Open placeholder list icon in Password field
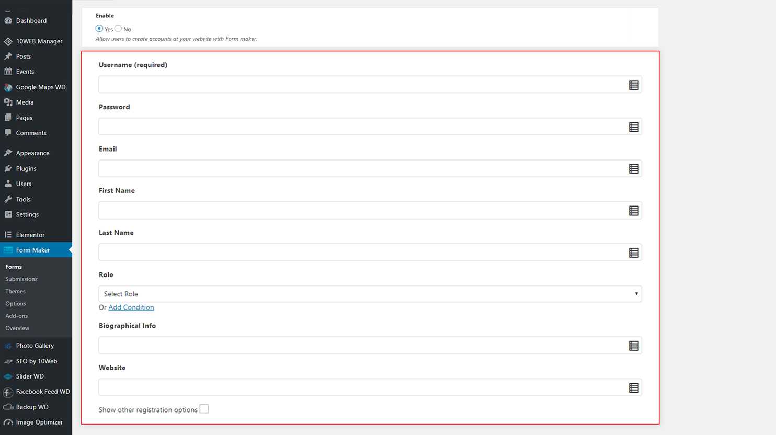 coord(634,127)
